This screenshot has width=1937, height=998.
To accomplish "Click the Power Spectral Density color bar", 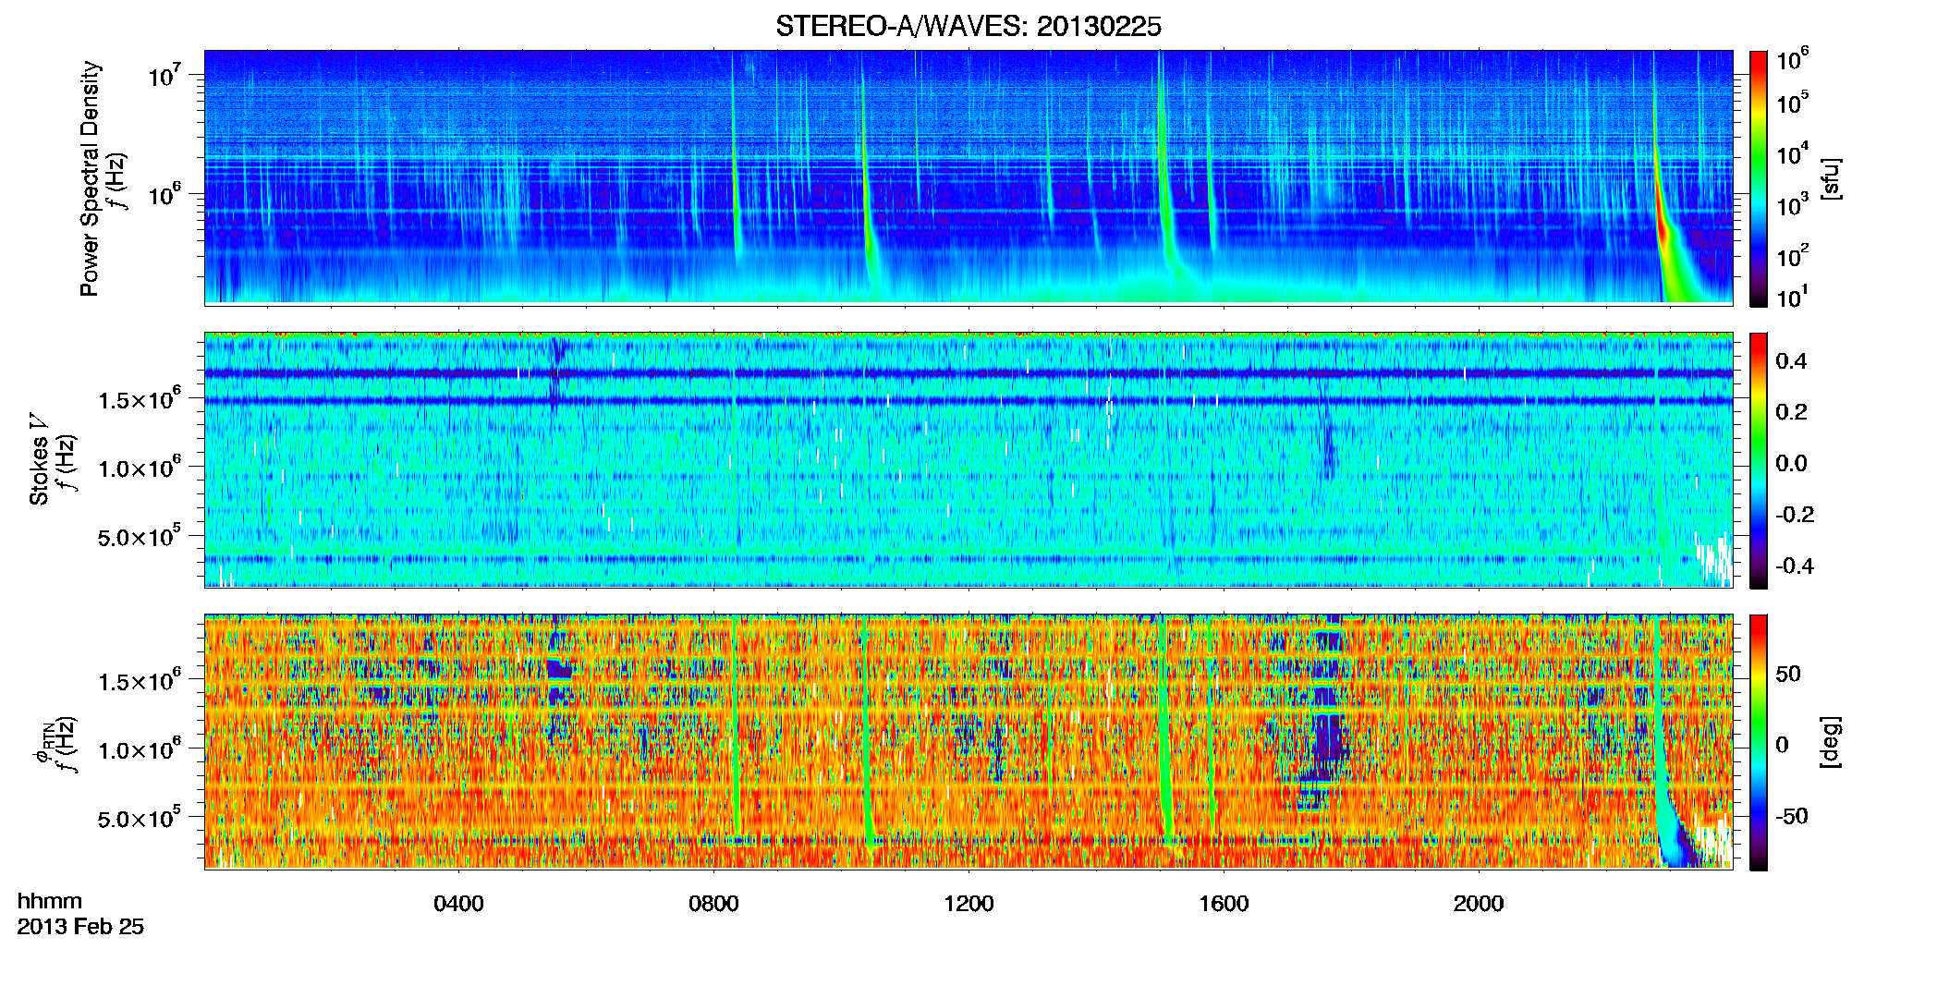I will [1759, 177].
